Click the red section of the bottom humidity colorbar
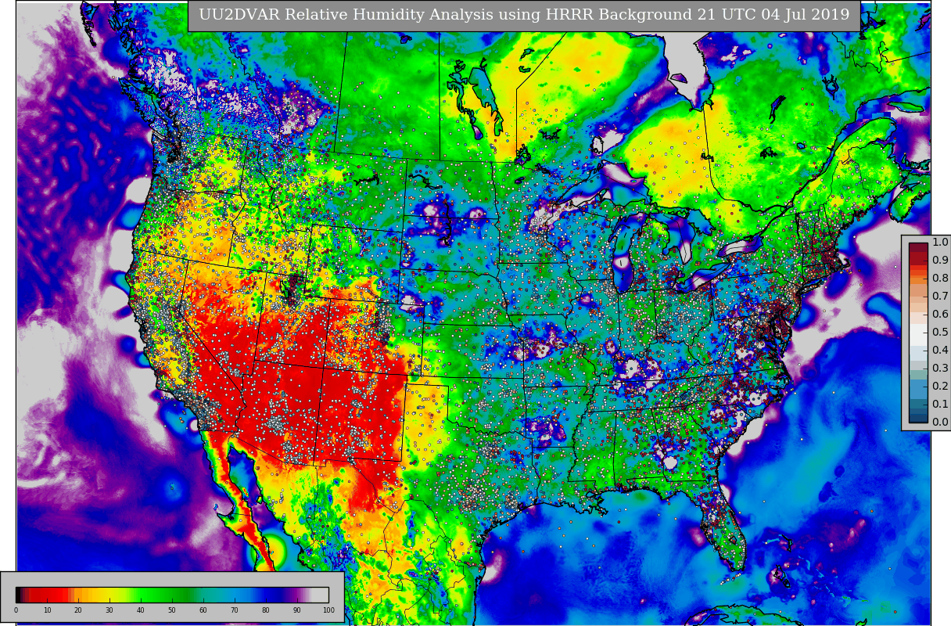This screenshot has height=626, width=951. (x=48, y=595)
